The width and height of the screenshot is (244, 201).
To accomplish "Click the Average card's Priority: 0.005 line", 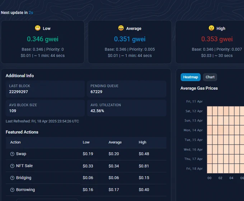I will pyautogui.click(x=130, y=49).
